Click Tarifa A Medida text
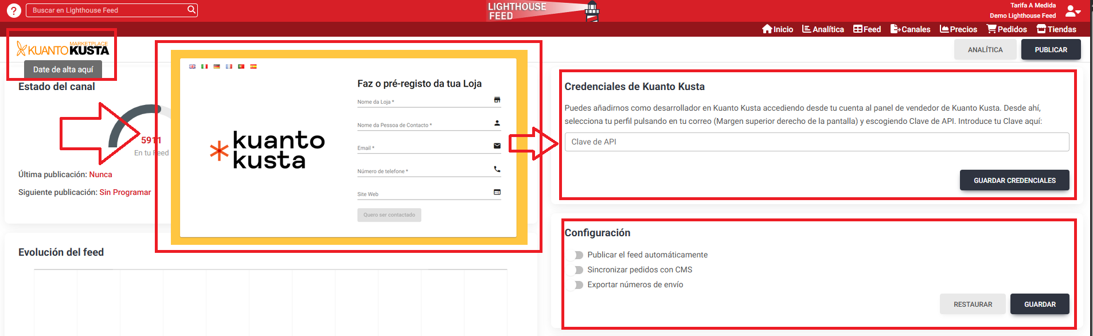Viewport: 1093px width, 336px height. tap(1033, 5)
